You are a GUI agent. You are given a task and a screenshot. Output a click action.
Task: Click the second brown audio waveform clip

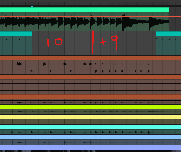[82, 87]
